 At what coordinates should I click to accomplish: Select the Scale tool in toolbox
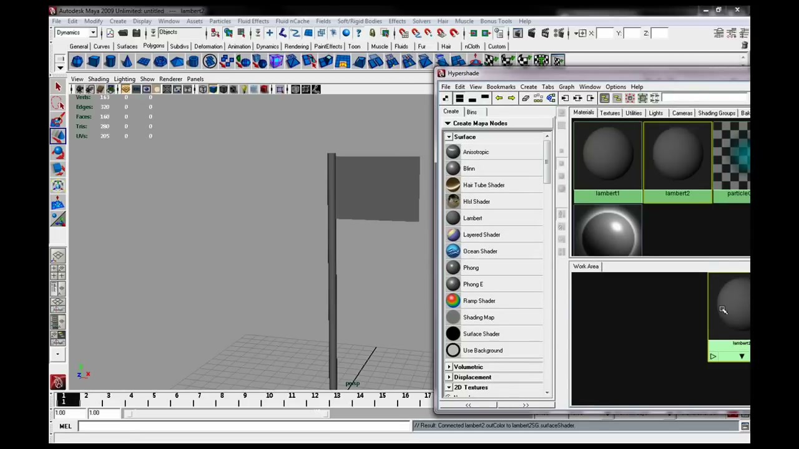pyautogui.click(x=58, y=168)
